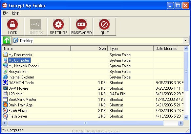Click the PASSWORD asterisks icon
The image size is (191, 134).
81,24
